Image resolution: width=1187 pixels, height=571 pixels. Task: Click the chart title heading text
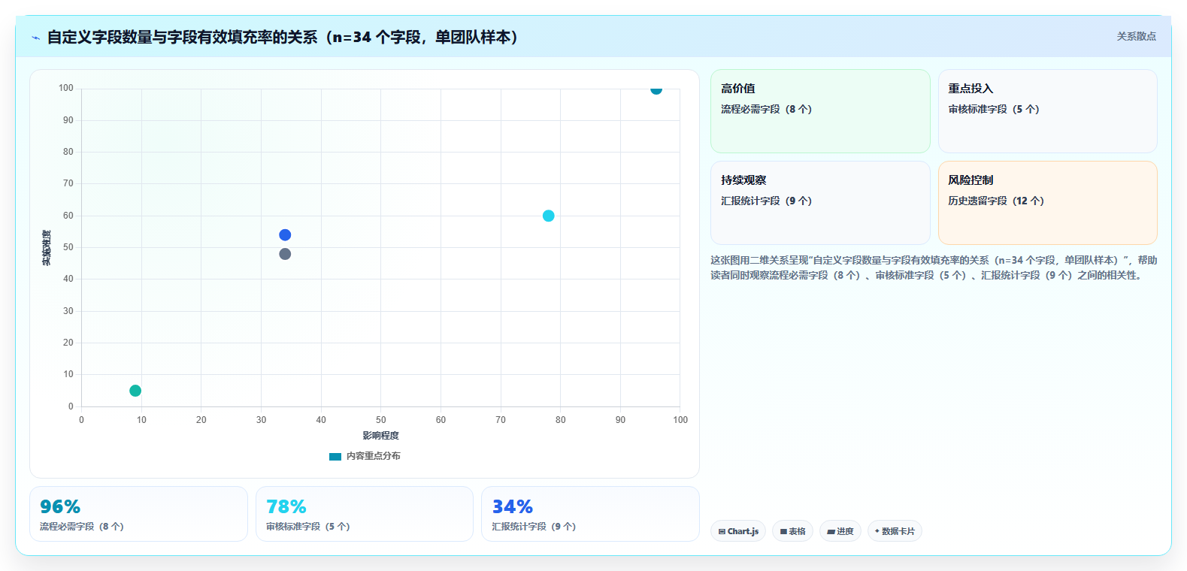point(283,38)
